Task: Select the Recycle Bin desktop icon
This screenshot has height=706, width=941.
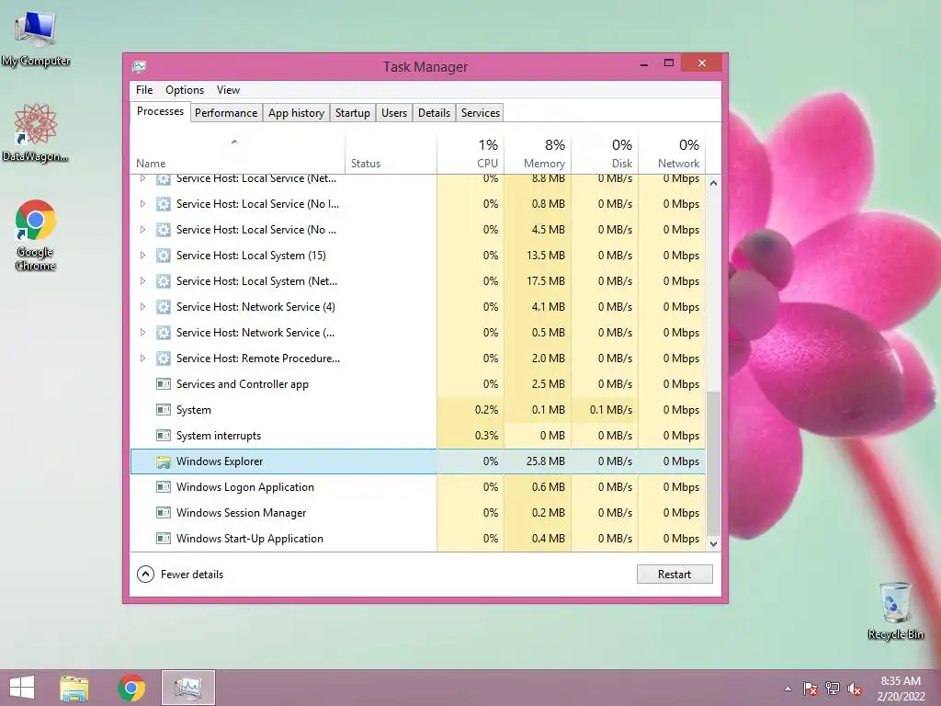Action: (x=895, y=610)
